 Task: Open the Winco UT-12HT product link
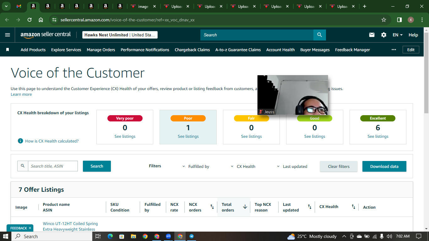point(70,226)
